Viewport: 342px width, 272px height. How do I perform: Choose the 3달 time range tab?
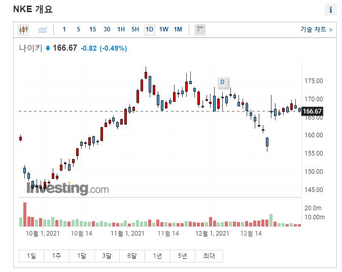107,256
